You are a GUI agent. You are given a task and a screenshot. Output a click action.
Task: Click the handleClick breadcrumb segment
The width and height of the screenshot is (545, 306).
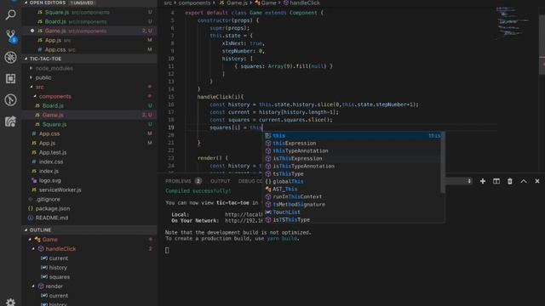click(301, 3)
